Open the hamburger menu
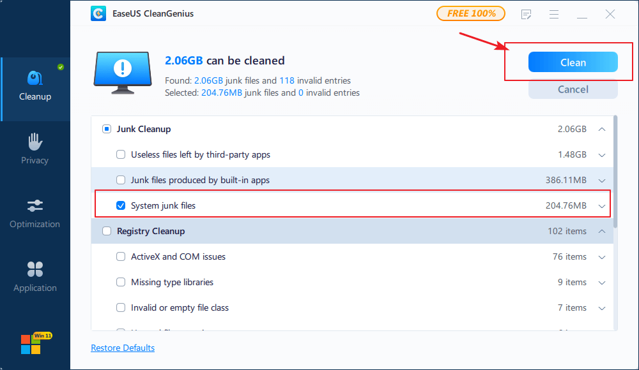Image resolution: width=639 pixels, height=370 pixels. point(554,13)
